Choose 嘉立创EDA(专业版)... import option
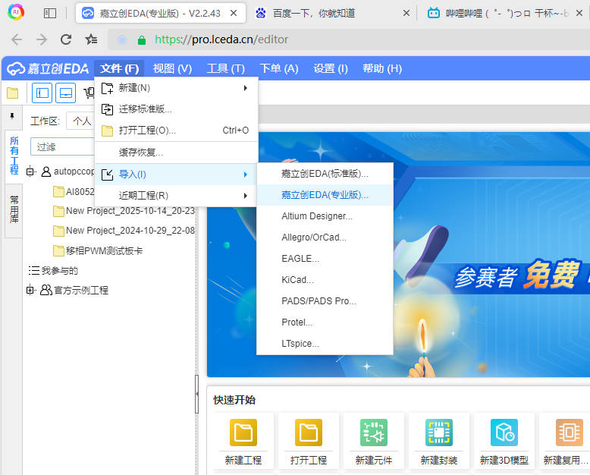The width and height of the screenshot is (590, 475). [325, 195]
